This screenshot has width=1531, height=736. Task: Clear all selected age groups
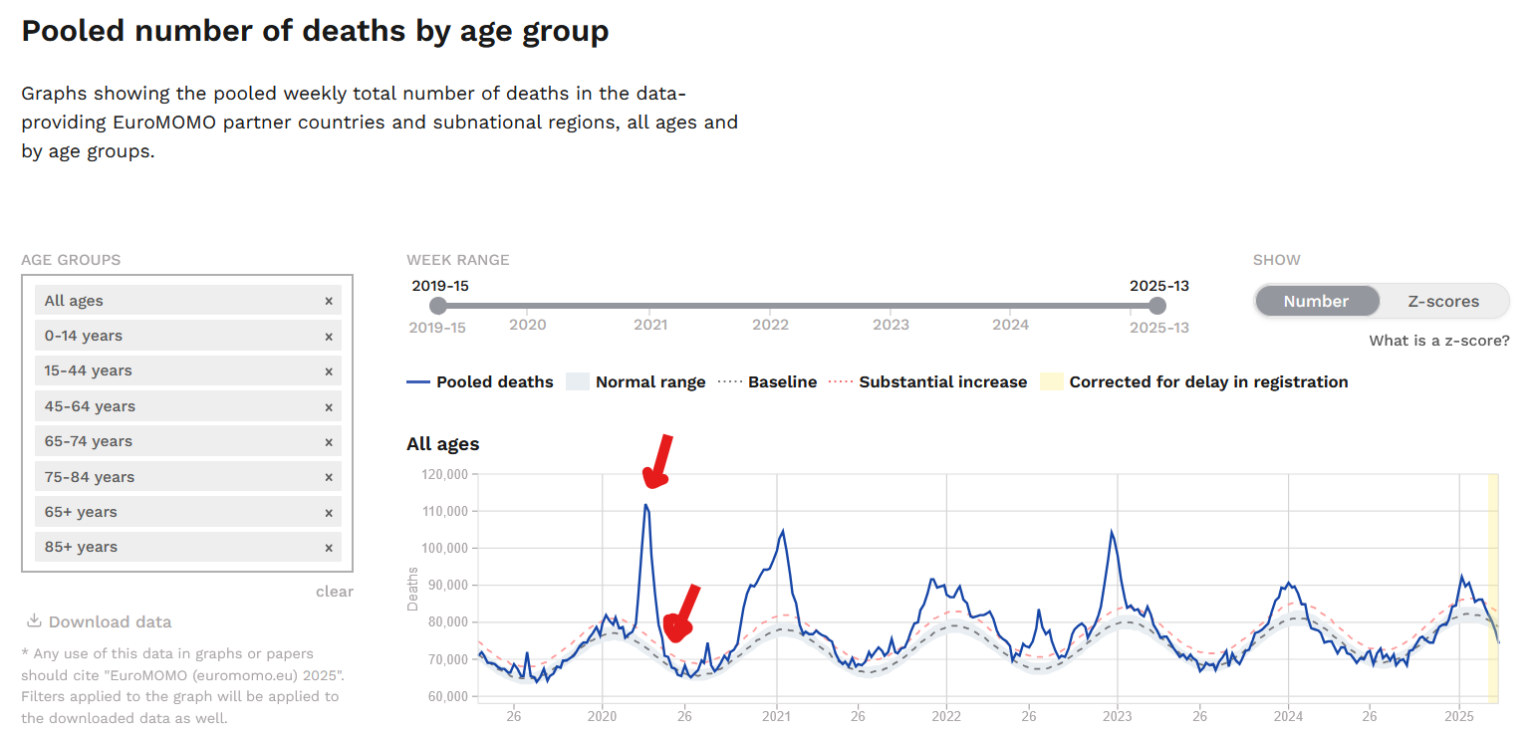[335, 592]
